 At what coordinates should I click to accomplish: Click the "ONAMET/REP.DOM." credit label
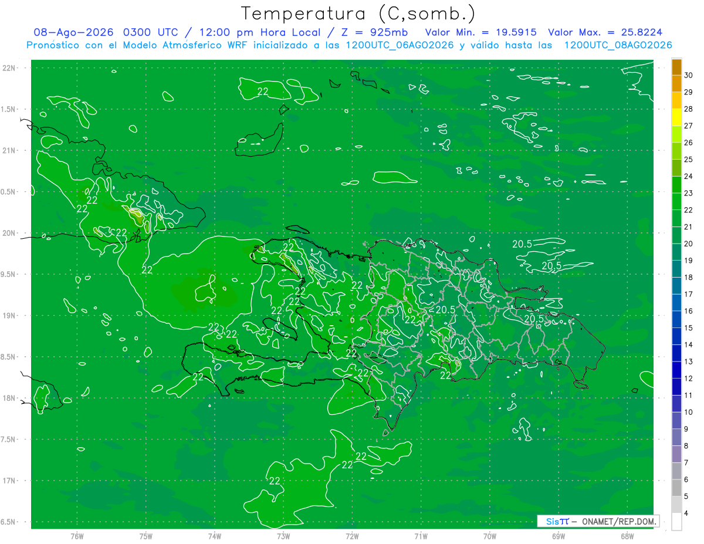coord(620,521)
